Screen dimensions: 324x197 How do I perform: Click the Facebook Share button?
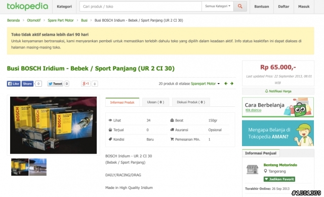coord(27,84)
